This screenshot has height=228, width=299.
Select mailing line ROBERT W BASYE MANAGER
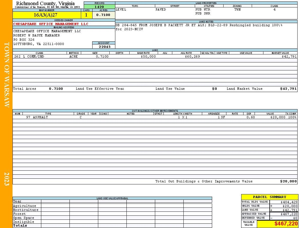click(x=36, y=35)
